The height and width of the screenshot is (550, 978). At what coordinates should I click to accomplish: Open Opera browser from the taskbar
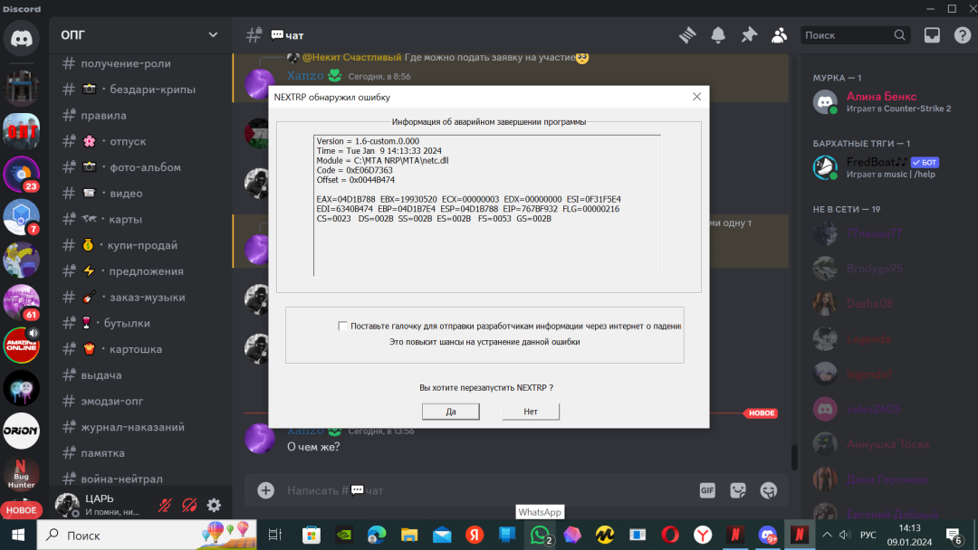(670, 535)
